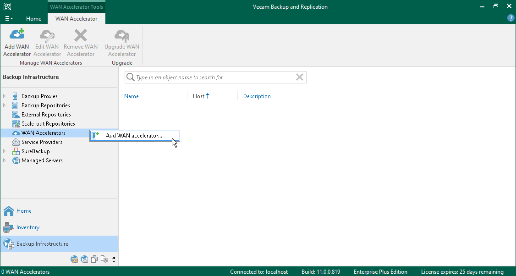The width and height of the screenshot is (516, 276).
Task: Click the Inventory computers icon
Action: [x=9, y=227]
